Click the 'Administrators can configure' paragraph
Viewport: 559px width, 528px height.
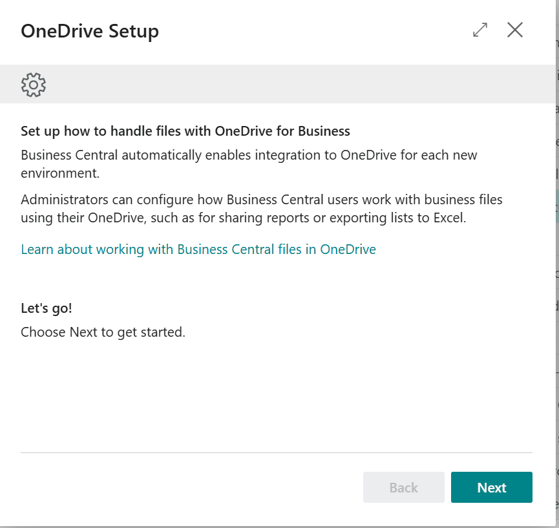point(261,200)
